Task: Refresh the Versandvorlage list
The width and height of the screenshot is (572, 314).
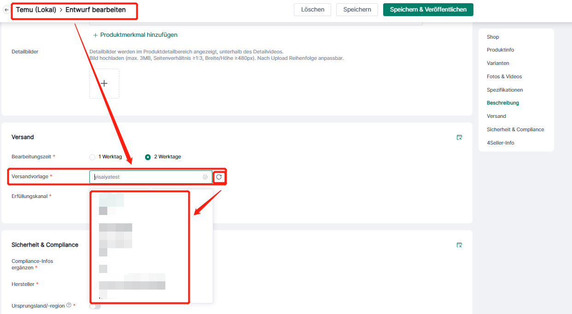Action: click(x=219, y=177)
